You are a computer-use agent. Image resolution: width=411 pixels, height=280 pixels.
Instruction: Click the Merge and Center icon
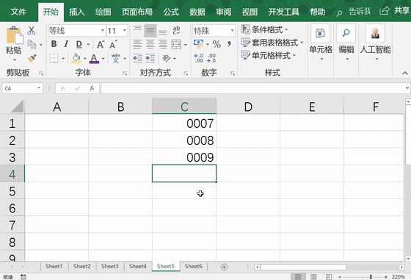176,44
